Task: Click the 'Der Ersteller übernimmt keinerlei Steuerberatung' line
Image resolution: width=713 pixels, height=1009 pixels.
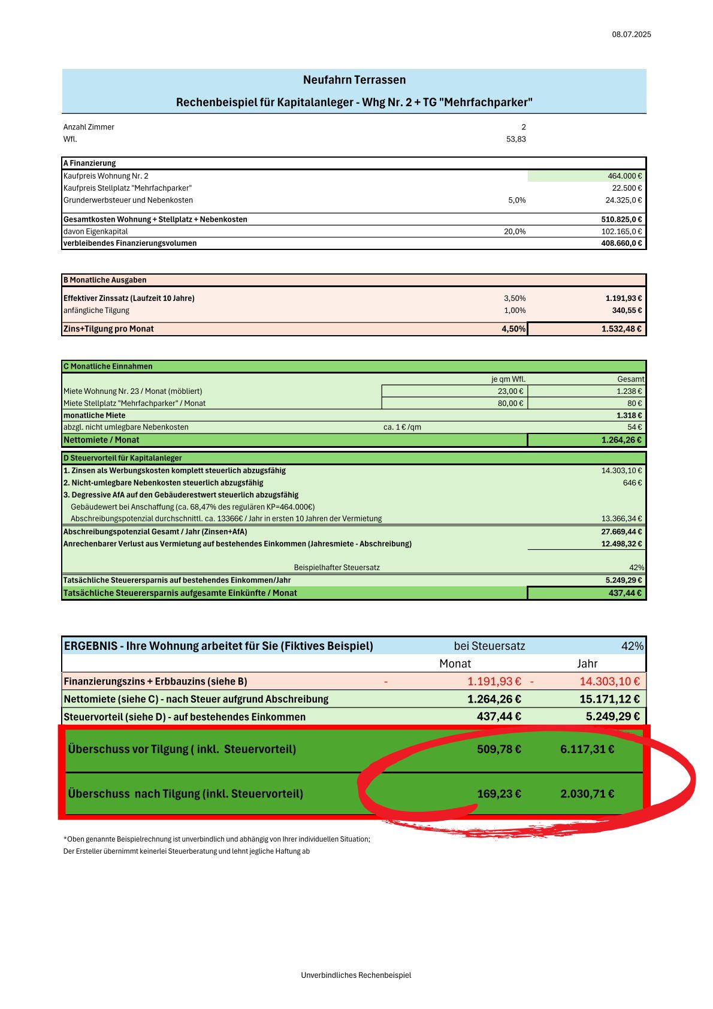Action: [x=186, y=851]
